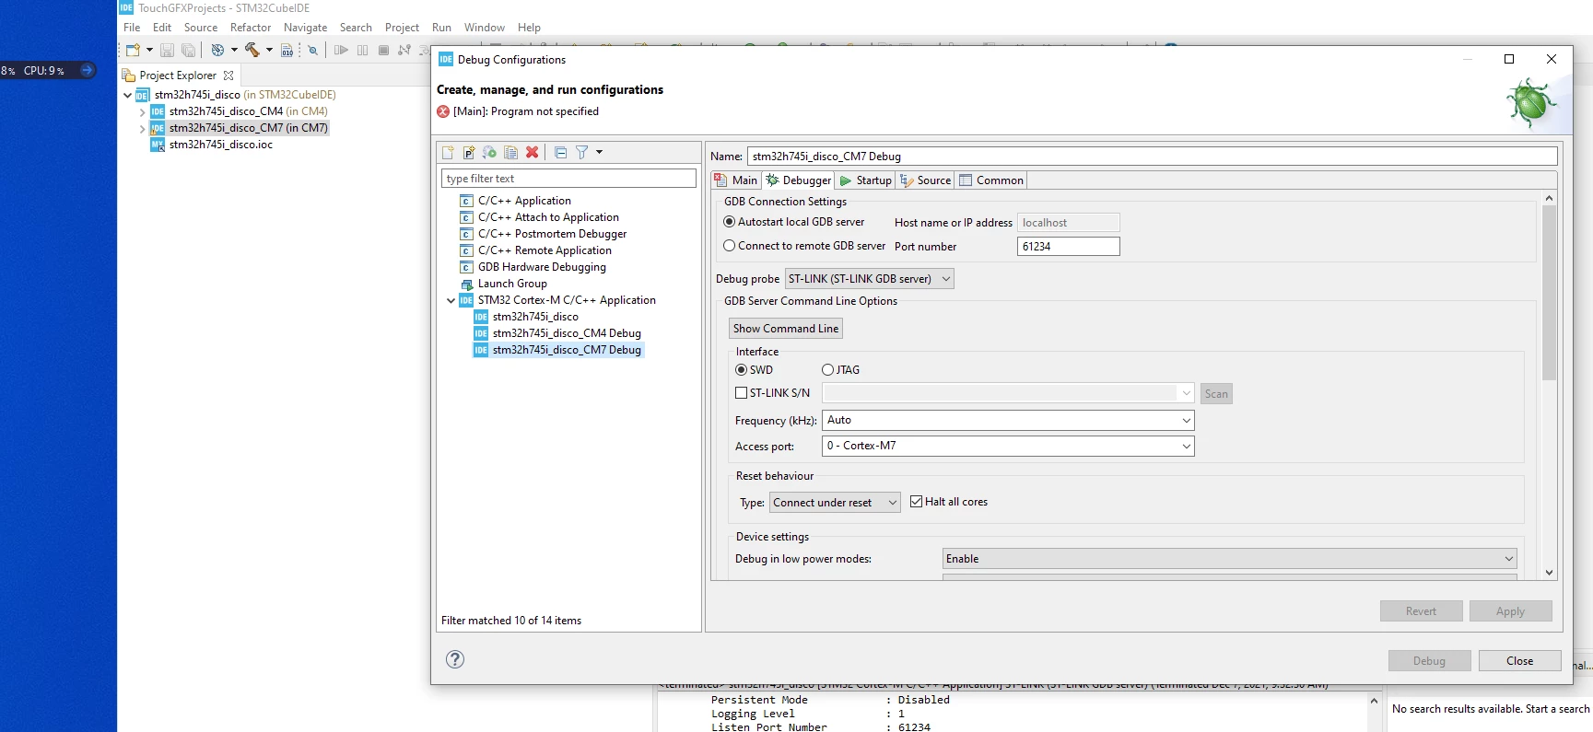Image resolution: width=1593 pixels, height=732 pixels.
Task: Enable the ST-LINK S/N checkbox
Action: [742, 393]
